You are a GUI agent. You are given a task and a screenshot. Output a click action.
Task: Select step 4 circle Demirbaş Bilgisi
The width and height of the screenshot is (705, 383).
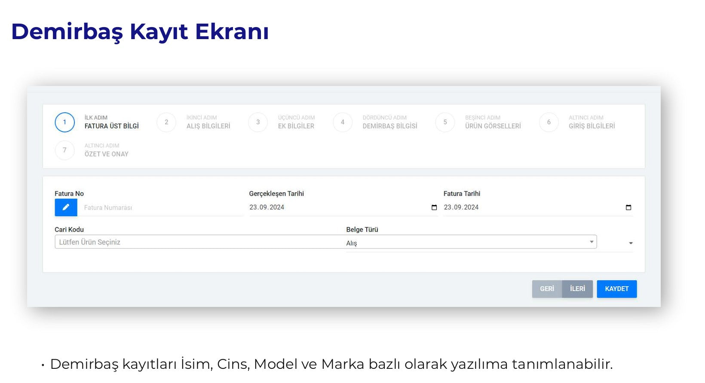[343, 122]
